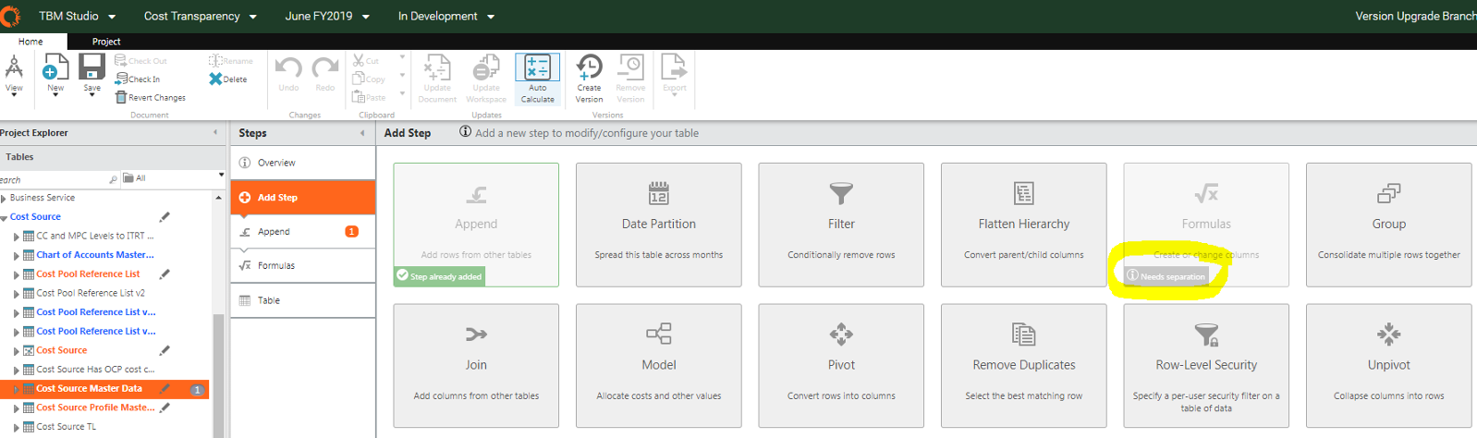Select the Filter step tile
The width and height of the screenshot is (1477, 438).
click(841, 225)
